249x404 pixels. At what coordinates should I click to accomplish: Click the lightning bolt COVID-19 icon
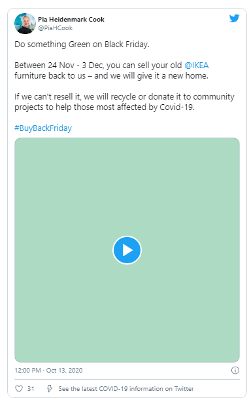[x=50, y=388]
